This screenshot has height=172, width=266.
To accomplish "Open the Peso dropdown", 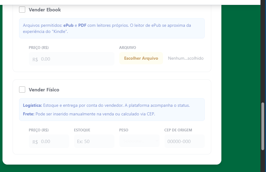I will (139, 141).
